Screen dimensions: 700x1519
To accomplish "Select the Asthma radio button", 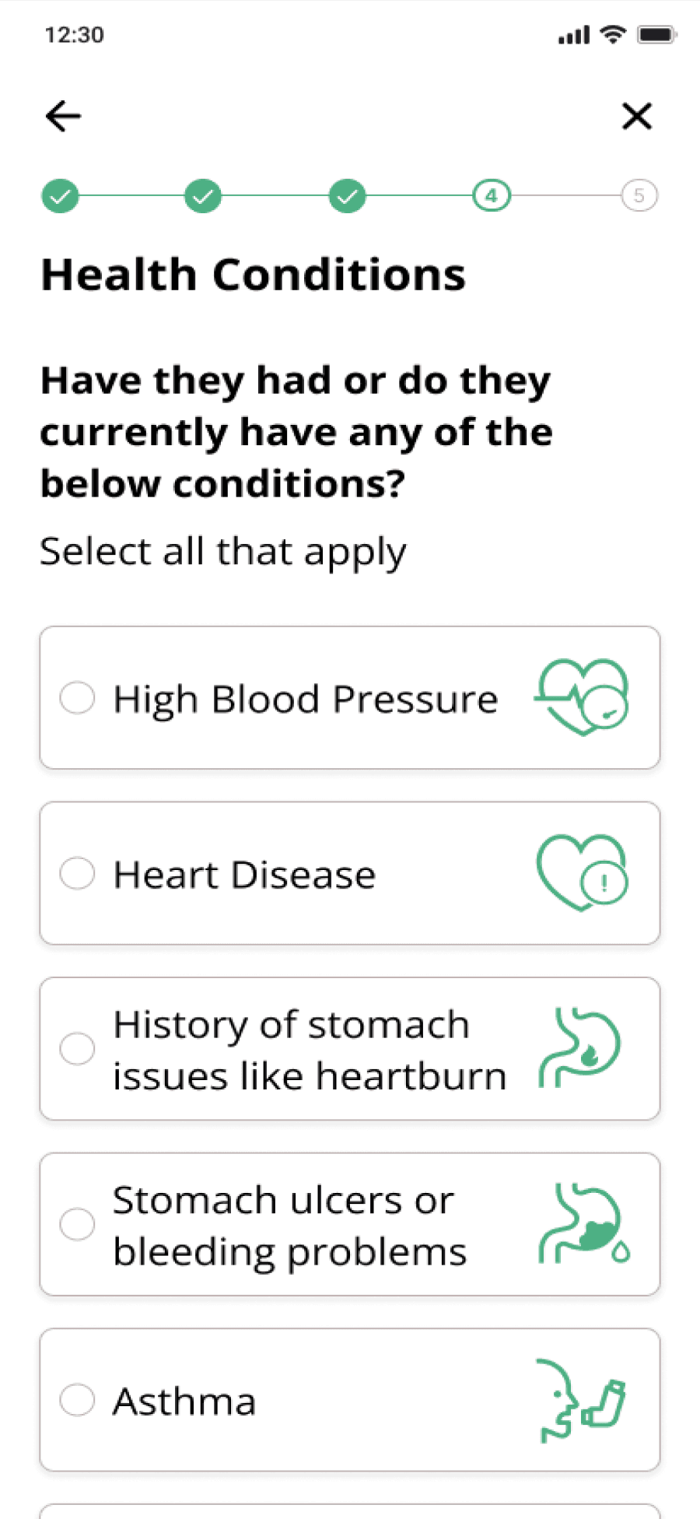I will [x=77, y=1400].
